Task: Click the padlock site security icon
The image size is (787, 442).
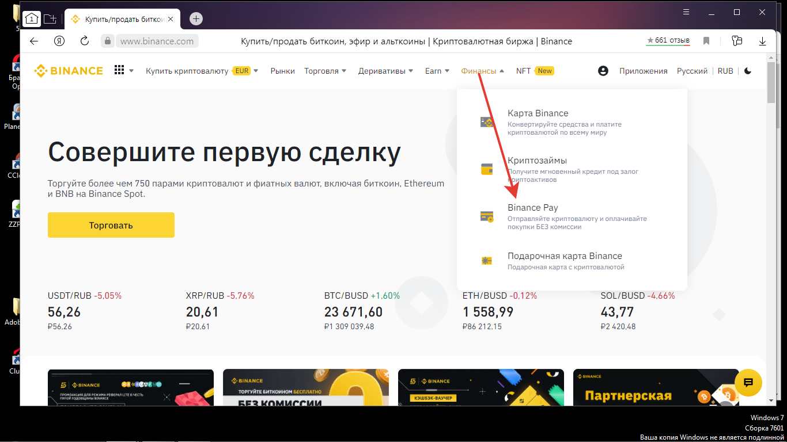Action: pos(107,41)
